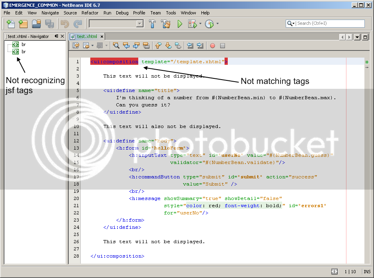The width and height of the screenshot is (374, 278).
Task: Click the editor Back navigation icon
Action: click(x=86, y=45)
